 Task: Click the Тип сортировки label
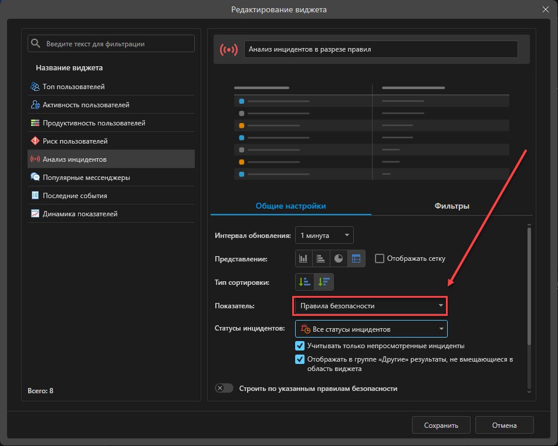coord(242,282)
